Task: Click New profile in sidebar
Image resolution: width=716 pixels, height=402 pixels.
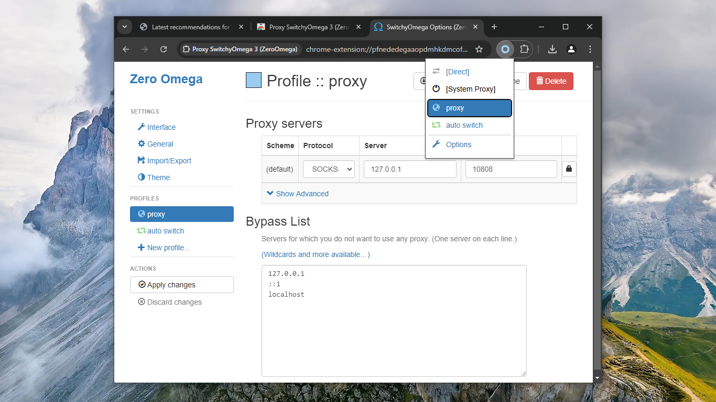Action: point(182,248)
